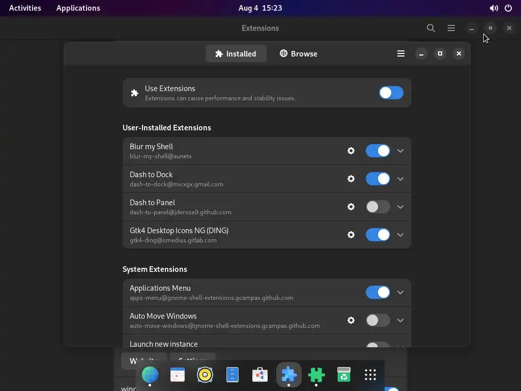Click dash-to-panel@jderose9.github.com identifier text

point(181,212)
